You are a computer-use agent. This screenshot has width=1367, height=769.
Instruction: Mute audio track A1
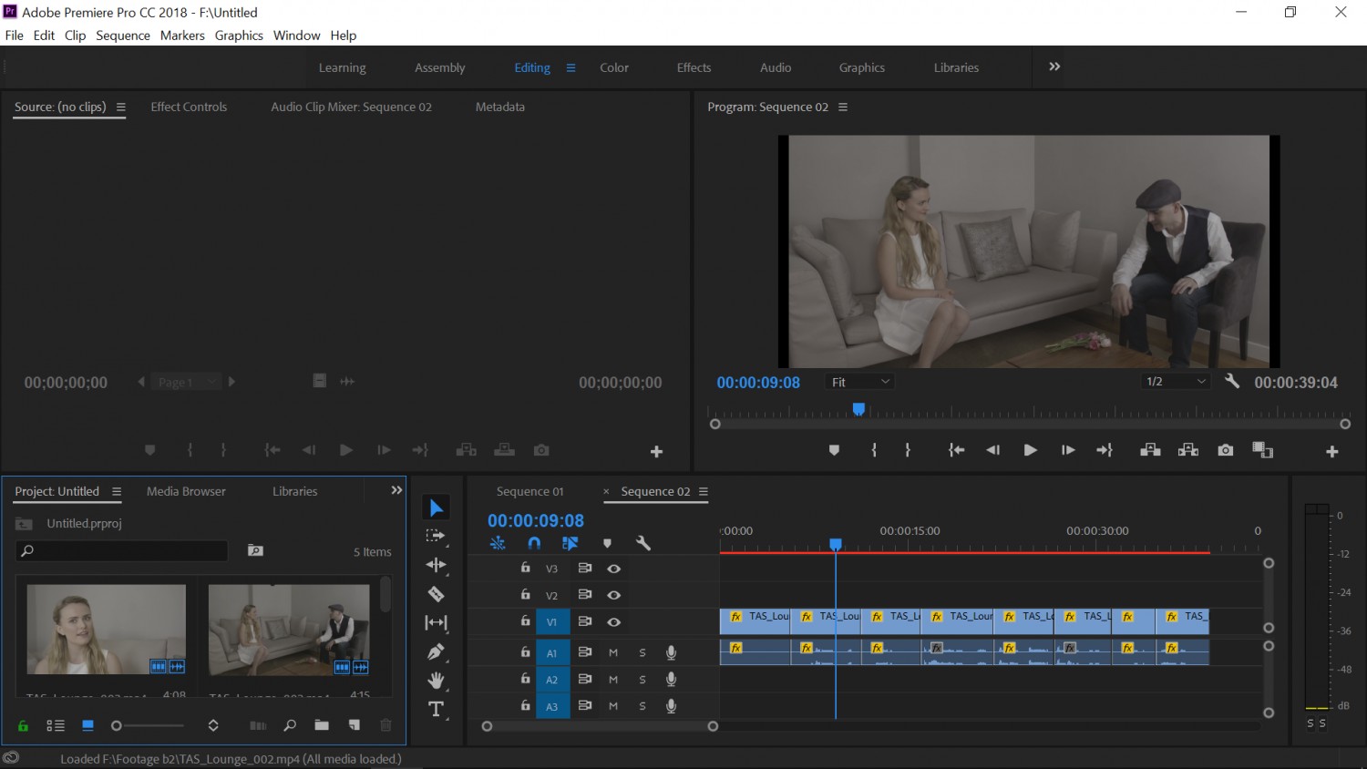(613, 652)
